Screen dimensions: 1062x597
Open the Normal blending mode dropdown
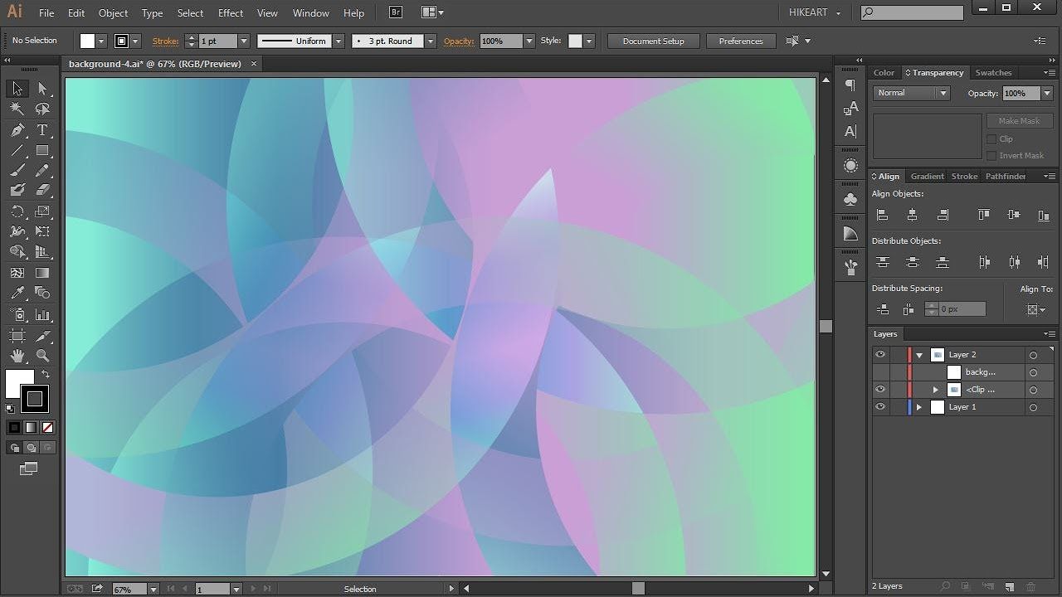tap(911, 93)
